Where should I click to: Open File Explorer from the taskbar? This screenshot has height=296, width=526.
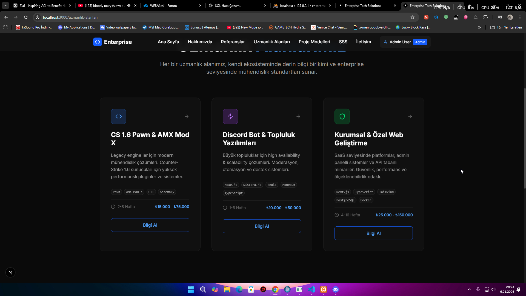(x=227, y=289)
